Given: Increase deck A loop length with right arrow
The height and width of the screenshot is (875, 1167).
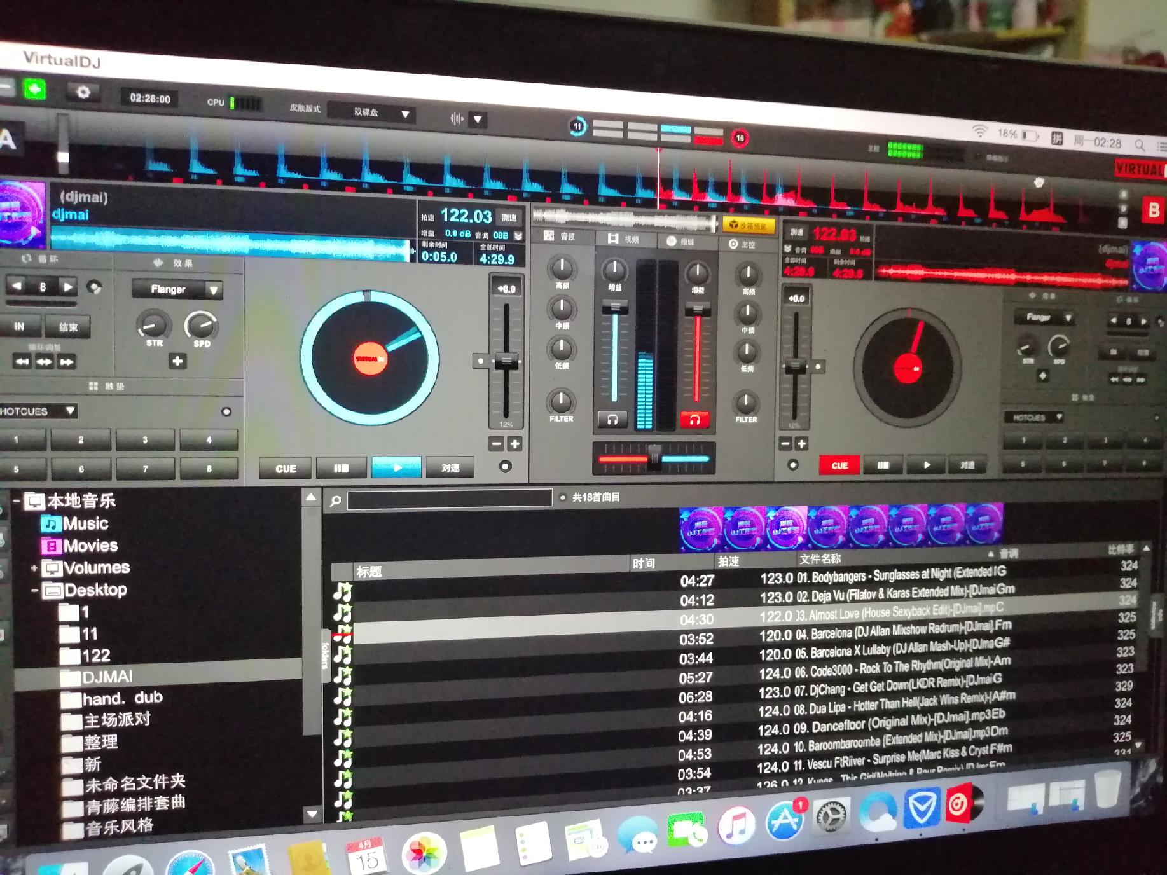Looking at the screenshot, I should tap(67, 287).
